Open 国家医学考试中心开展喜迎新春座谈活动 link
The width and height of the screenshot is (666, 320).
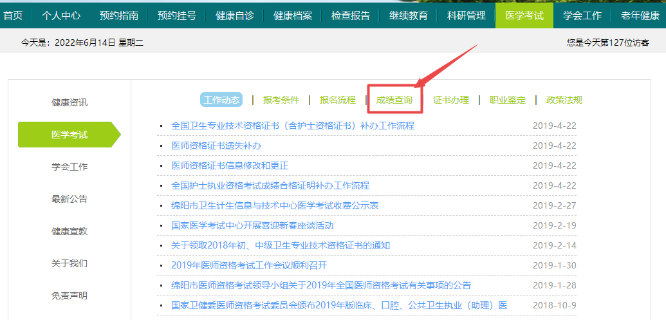(252, 225)
